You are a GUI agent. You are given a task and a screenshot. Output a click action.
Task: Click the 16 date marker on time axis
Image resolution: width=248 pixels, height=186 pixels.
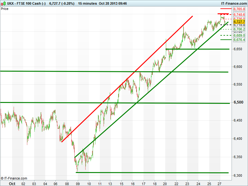133,184
